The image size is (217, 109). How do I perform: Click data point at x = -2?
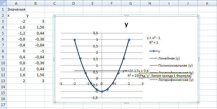(75, 40)
